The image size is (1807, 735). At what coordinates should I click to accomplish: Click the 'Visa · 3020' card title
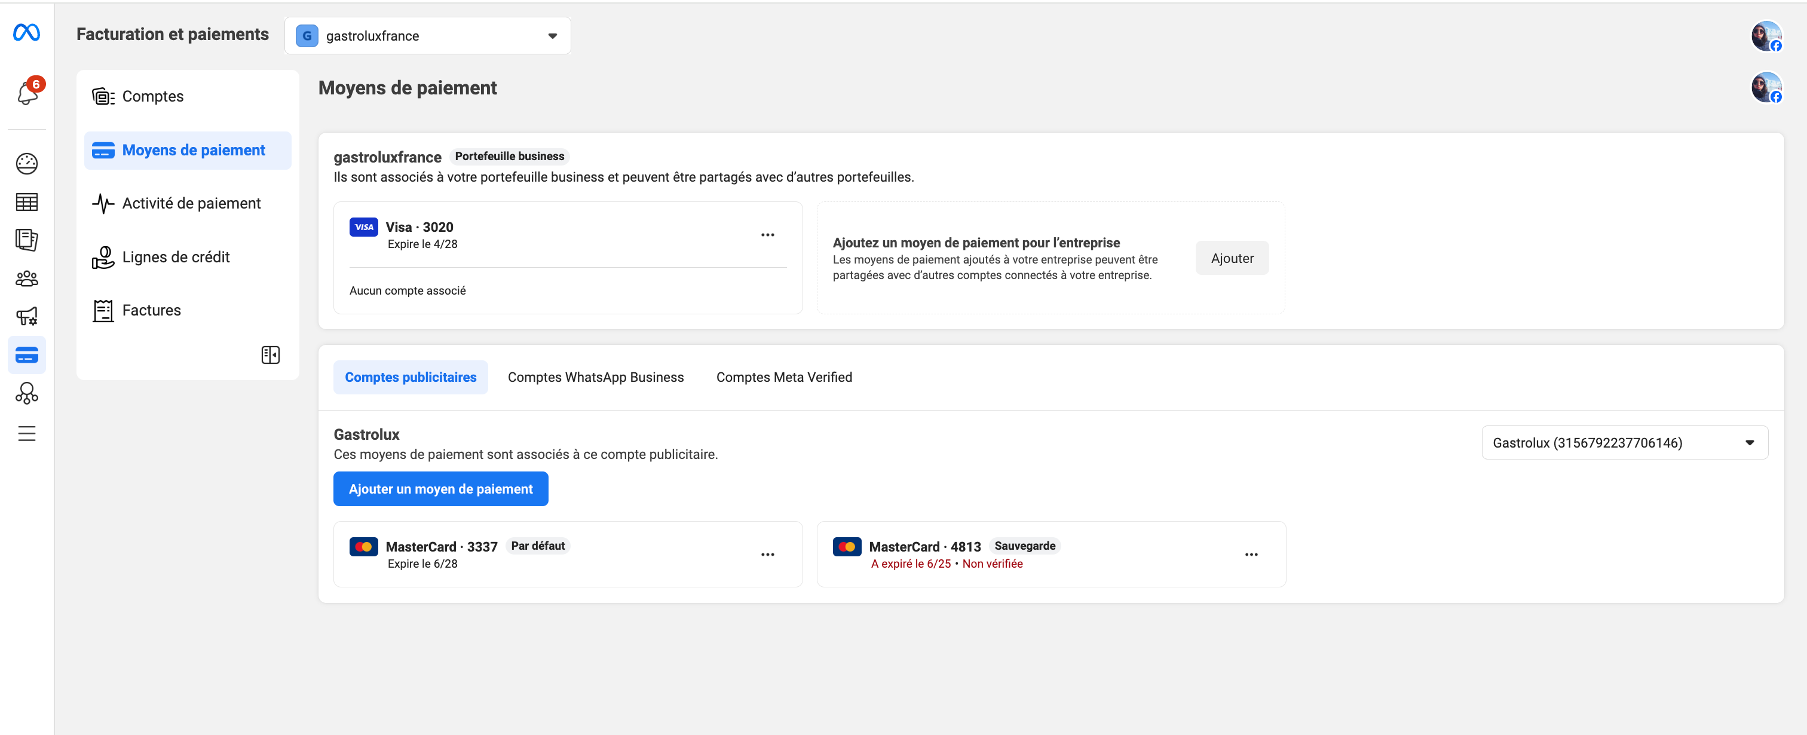(x=419, y=226)
